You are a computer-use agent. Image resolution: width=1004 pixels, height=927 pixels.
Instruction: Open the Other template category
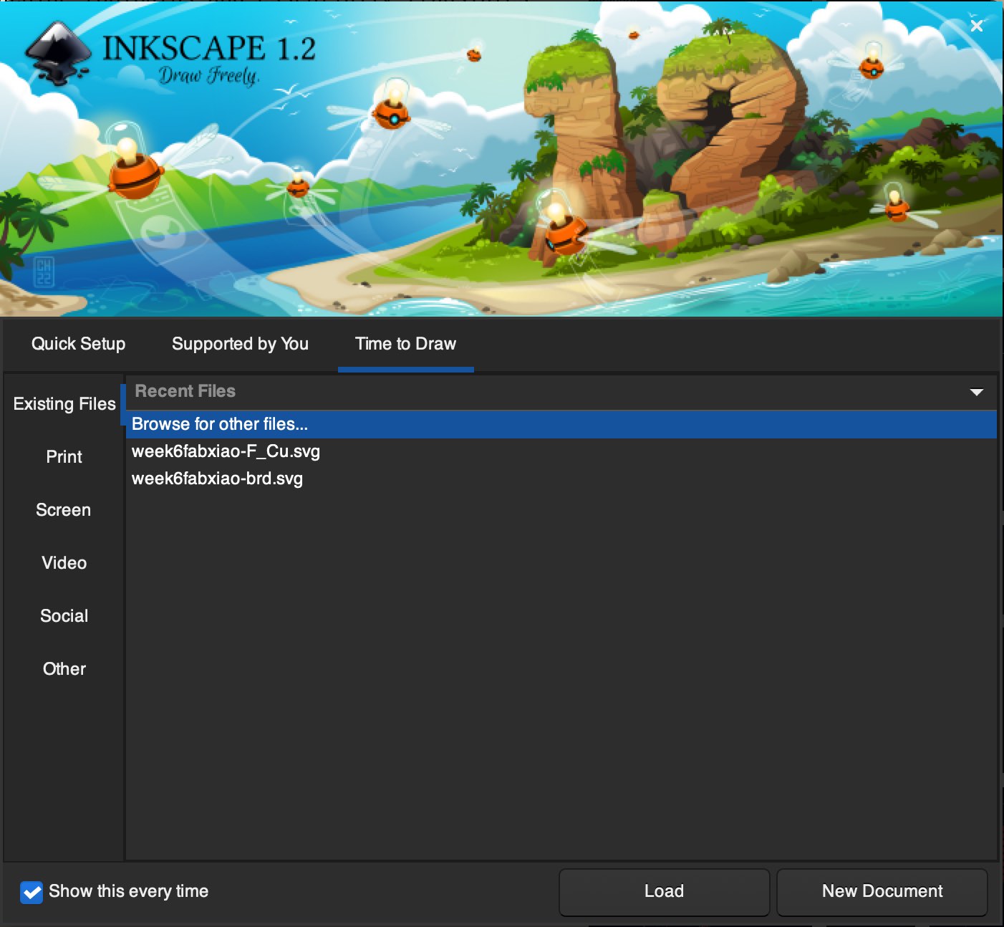click(64, 669)
